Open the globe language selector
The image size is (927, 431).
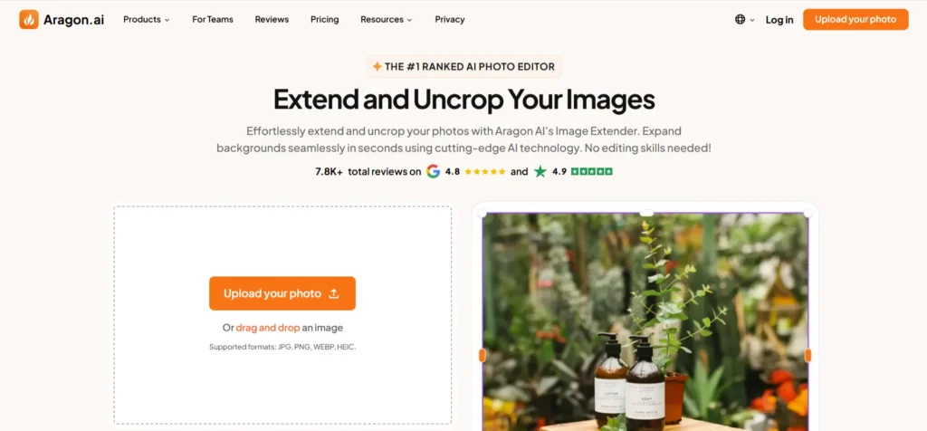pos(741,20)
